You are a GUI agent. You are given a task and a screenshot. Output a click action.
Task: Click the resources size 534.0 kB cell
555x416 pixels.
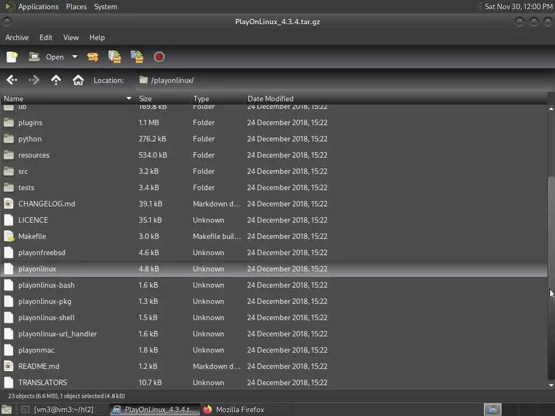[153, 155]
